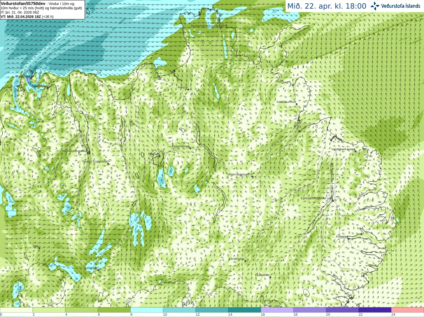424x317 pixels.
Task: Pick the dark teal 14–16 legend swatch
Action: coord(244,310)
